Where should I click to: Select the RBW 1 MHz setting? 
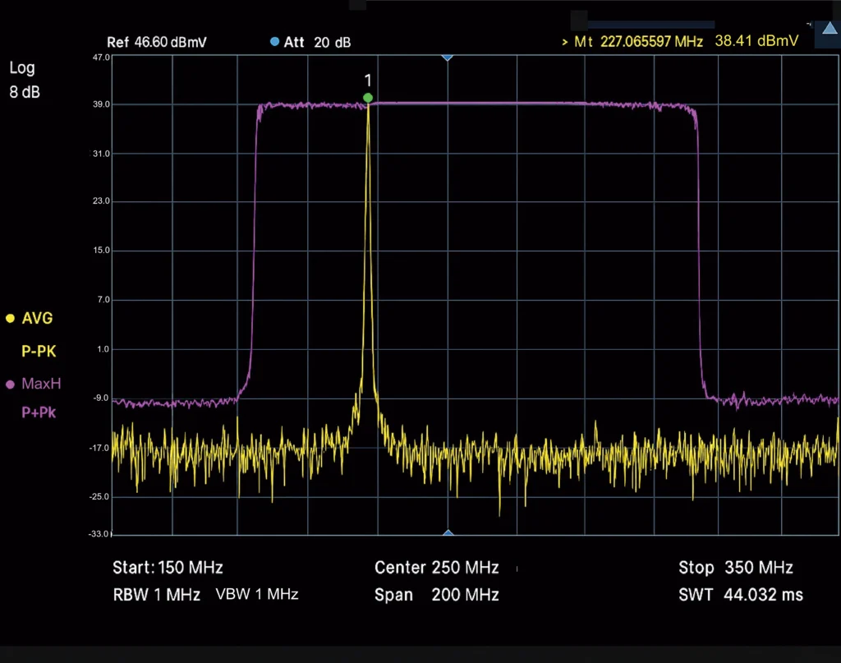point(156,595)
